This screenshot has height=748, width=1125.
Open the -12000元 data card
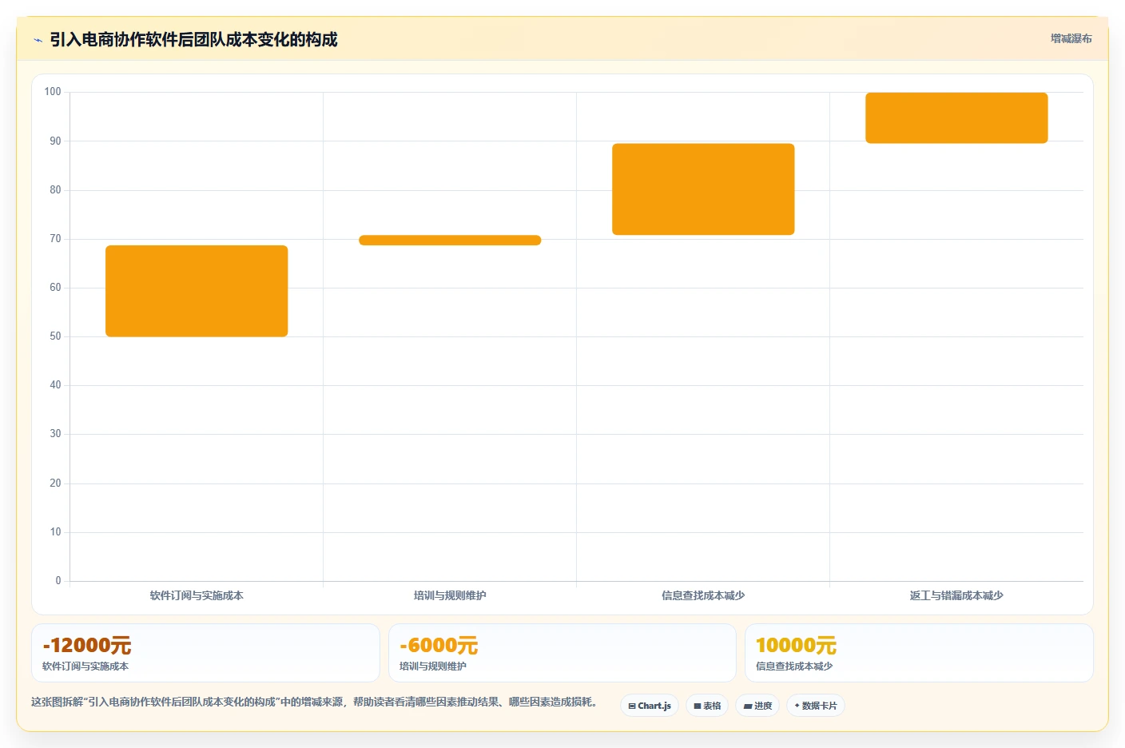(x=205, y=653)
